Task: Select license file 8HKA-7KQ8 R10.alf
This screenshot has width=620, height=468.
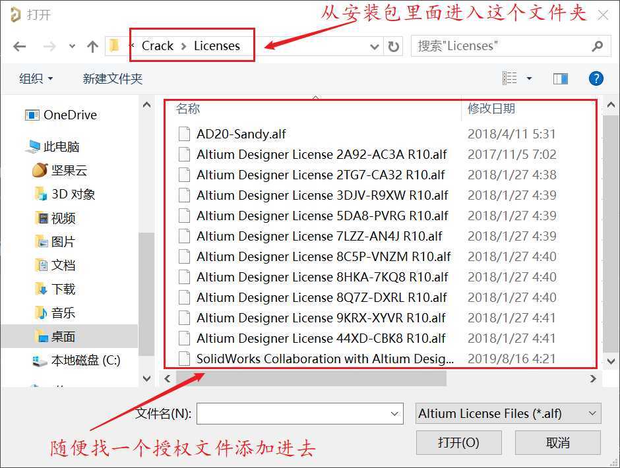Action: 323,277
